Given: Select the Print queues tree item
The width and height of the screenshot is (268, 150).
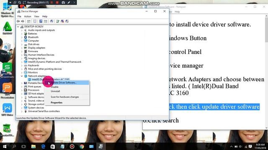Looking at the screenshot, I should click(34, 87).
